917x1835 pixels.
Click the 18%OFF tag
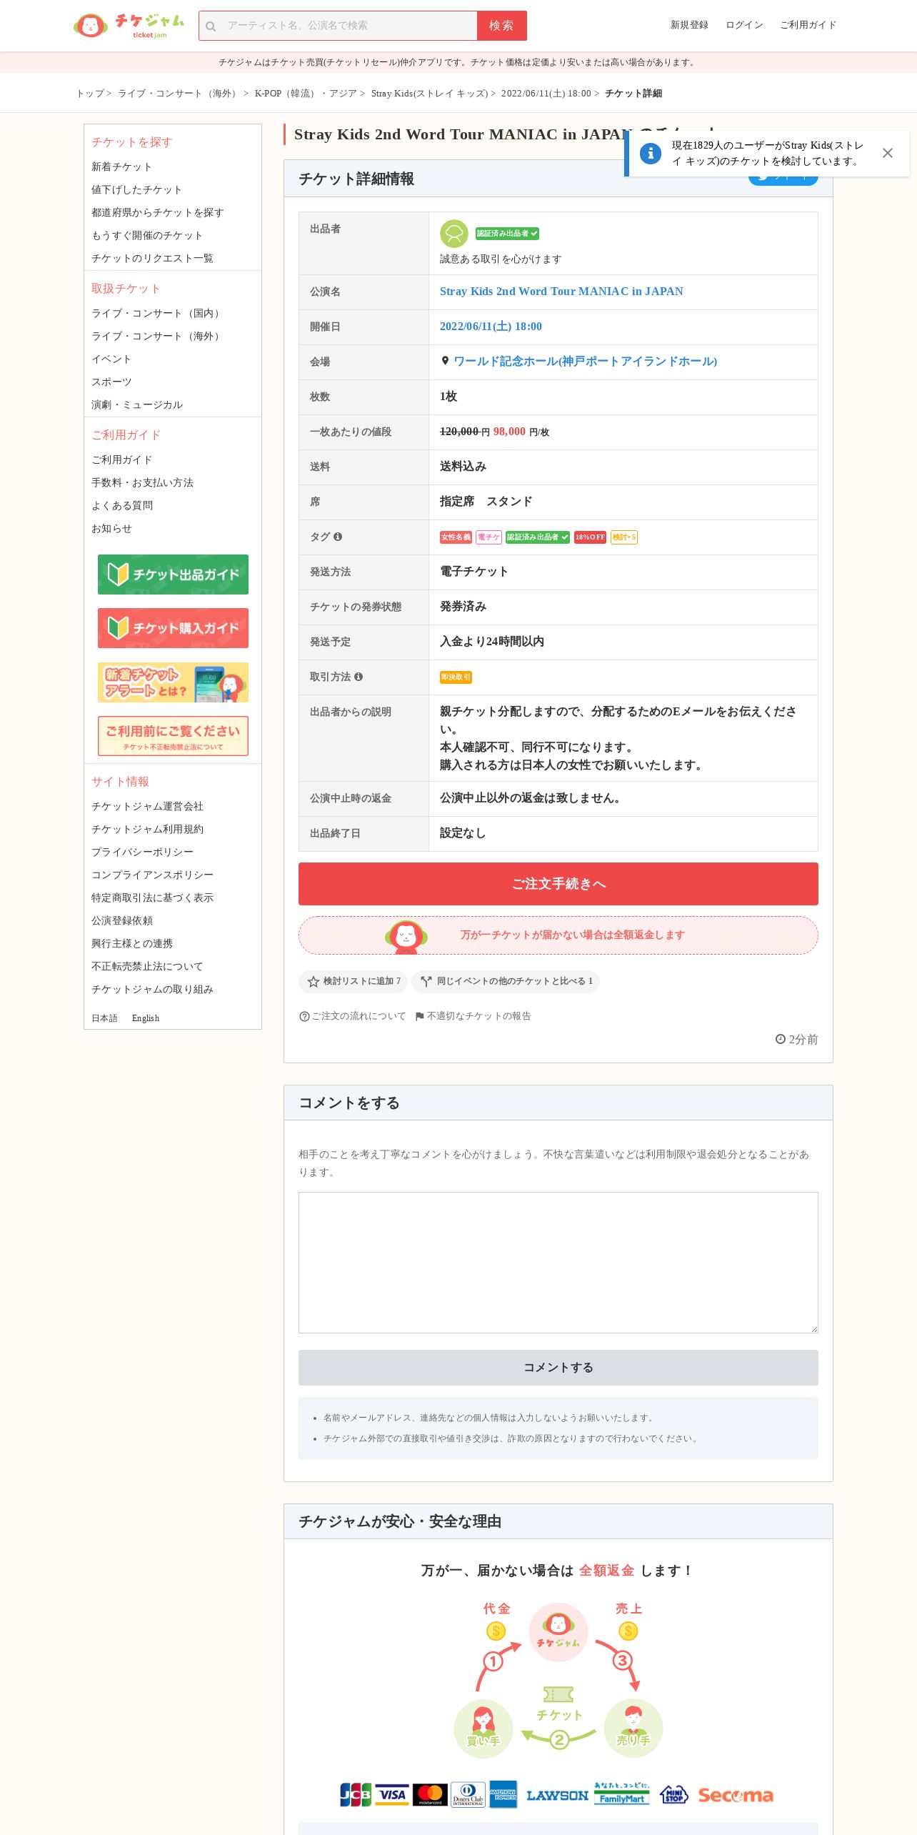click(x=590, y=537)
